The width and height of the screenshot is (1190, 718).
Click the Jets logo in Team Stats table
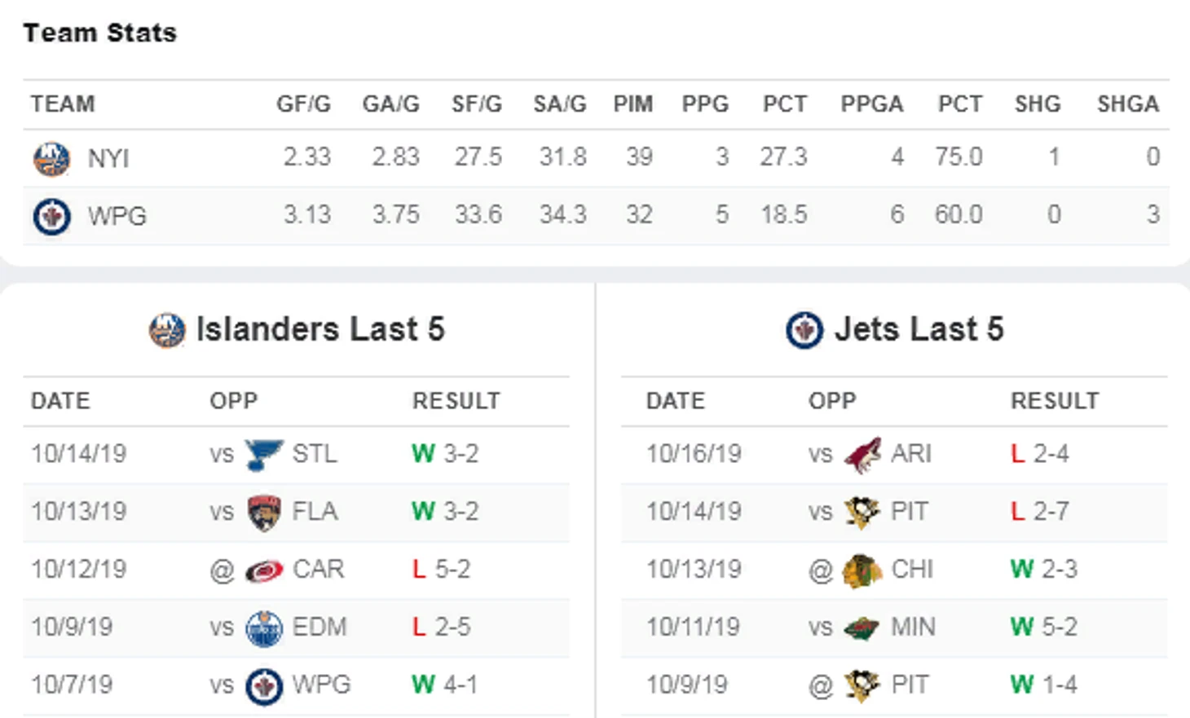click(51, 216)
